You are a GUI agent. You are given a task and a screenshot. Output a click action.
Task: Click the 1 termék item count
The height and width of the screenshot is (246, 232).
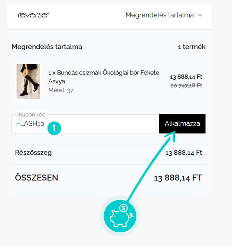192,47
